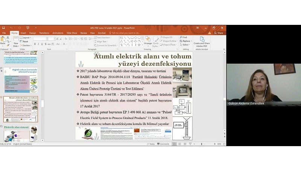Select the Oval shape in gallery
The width and height of the screenshot is (301, 171).
click(x=135, y=38)
